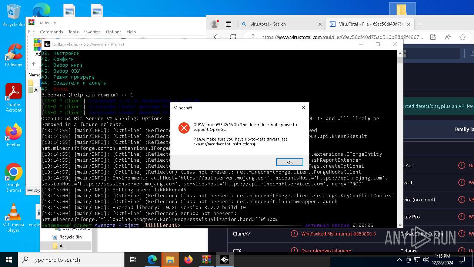Open Edge from the taskbar

coord(152,260)
